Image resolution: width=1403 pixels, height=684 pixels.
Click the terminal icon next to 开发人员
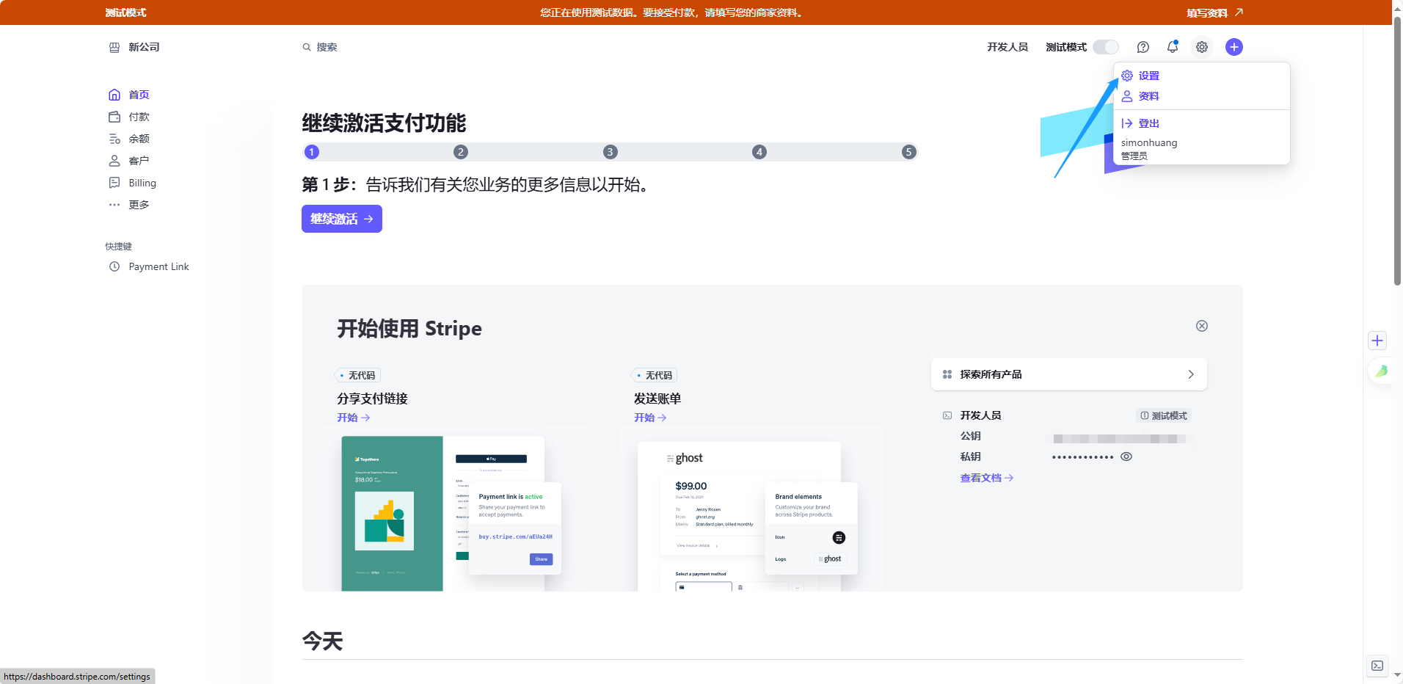tap(947, 415)
